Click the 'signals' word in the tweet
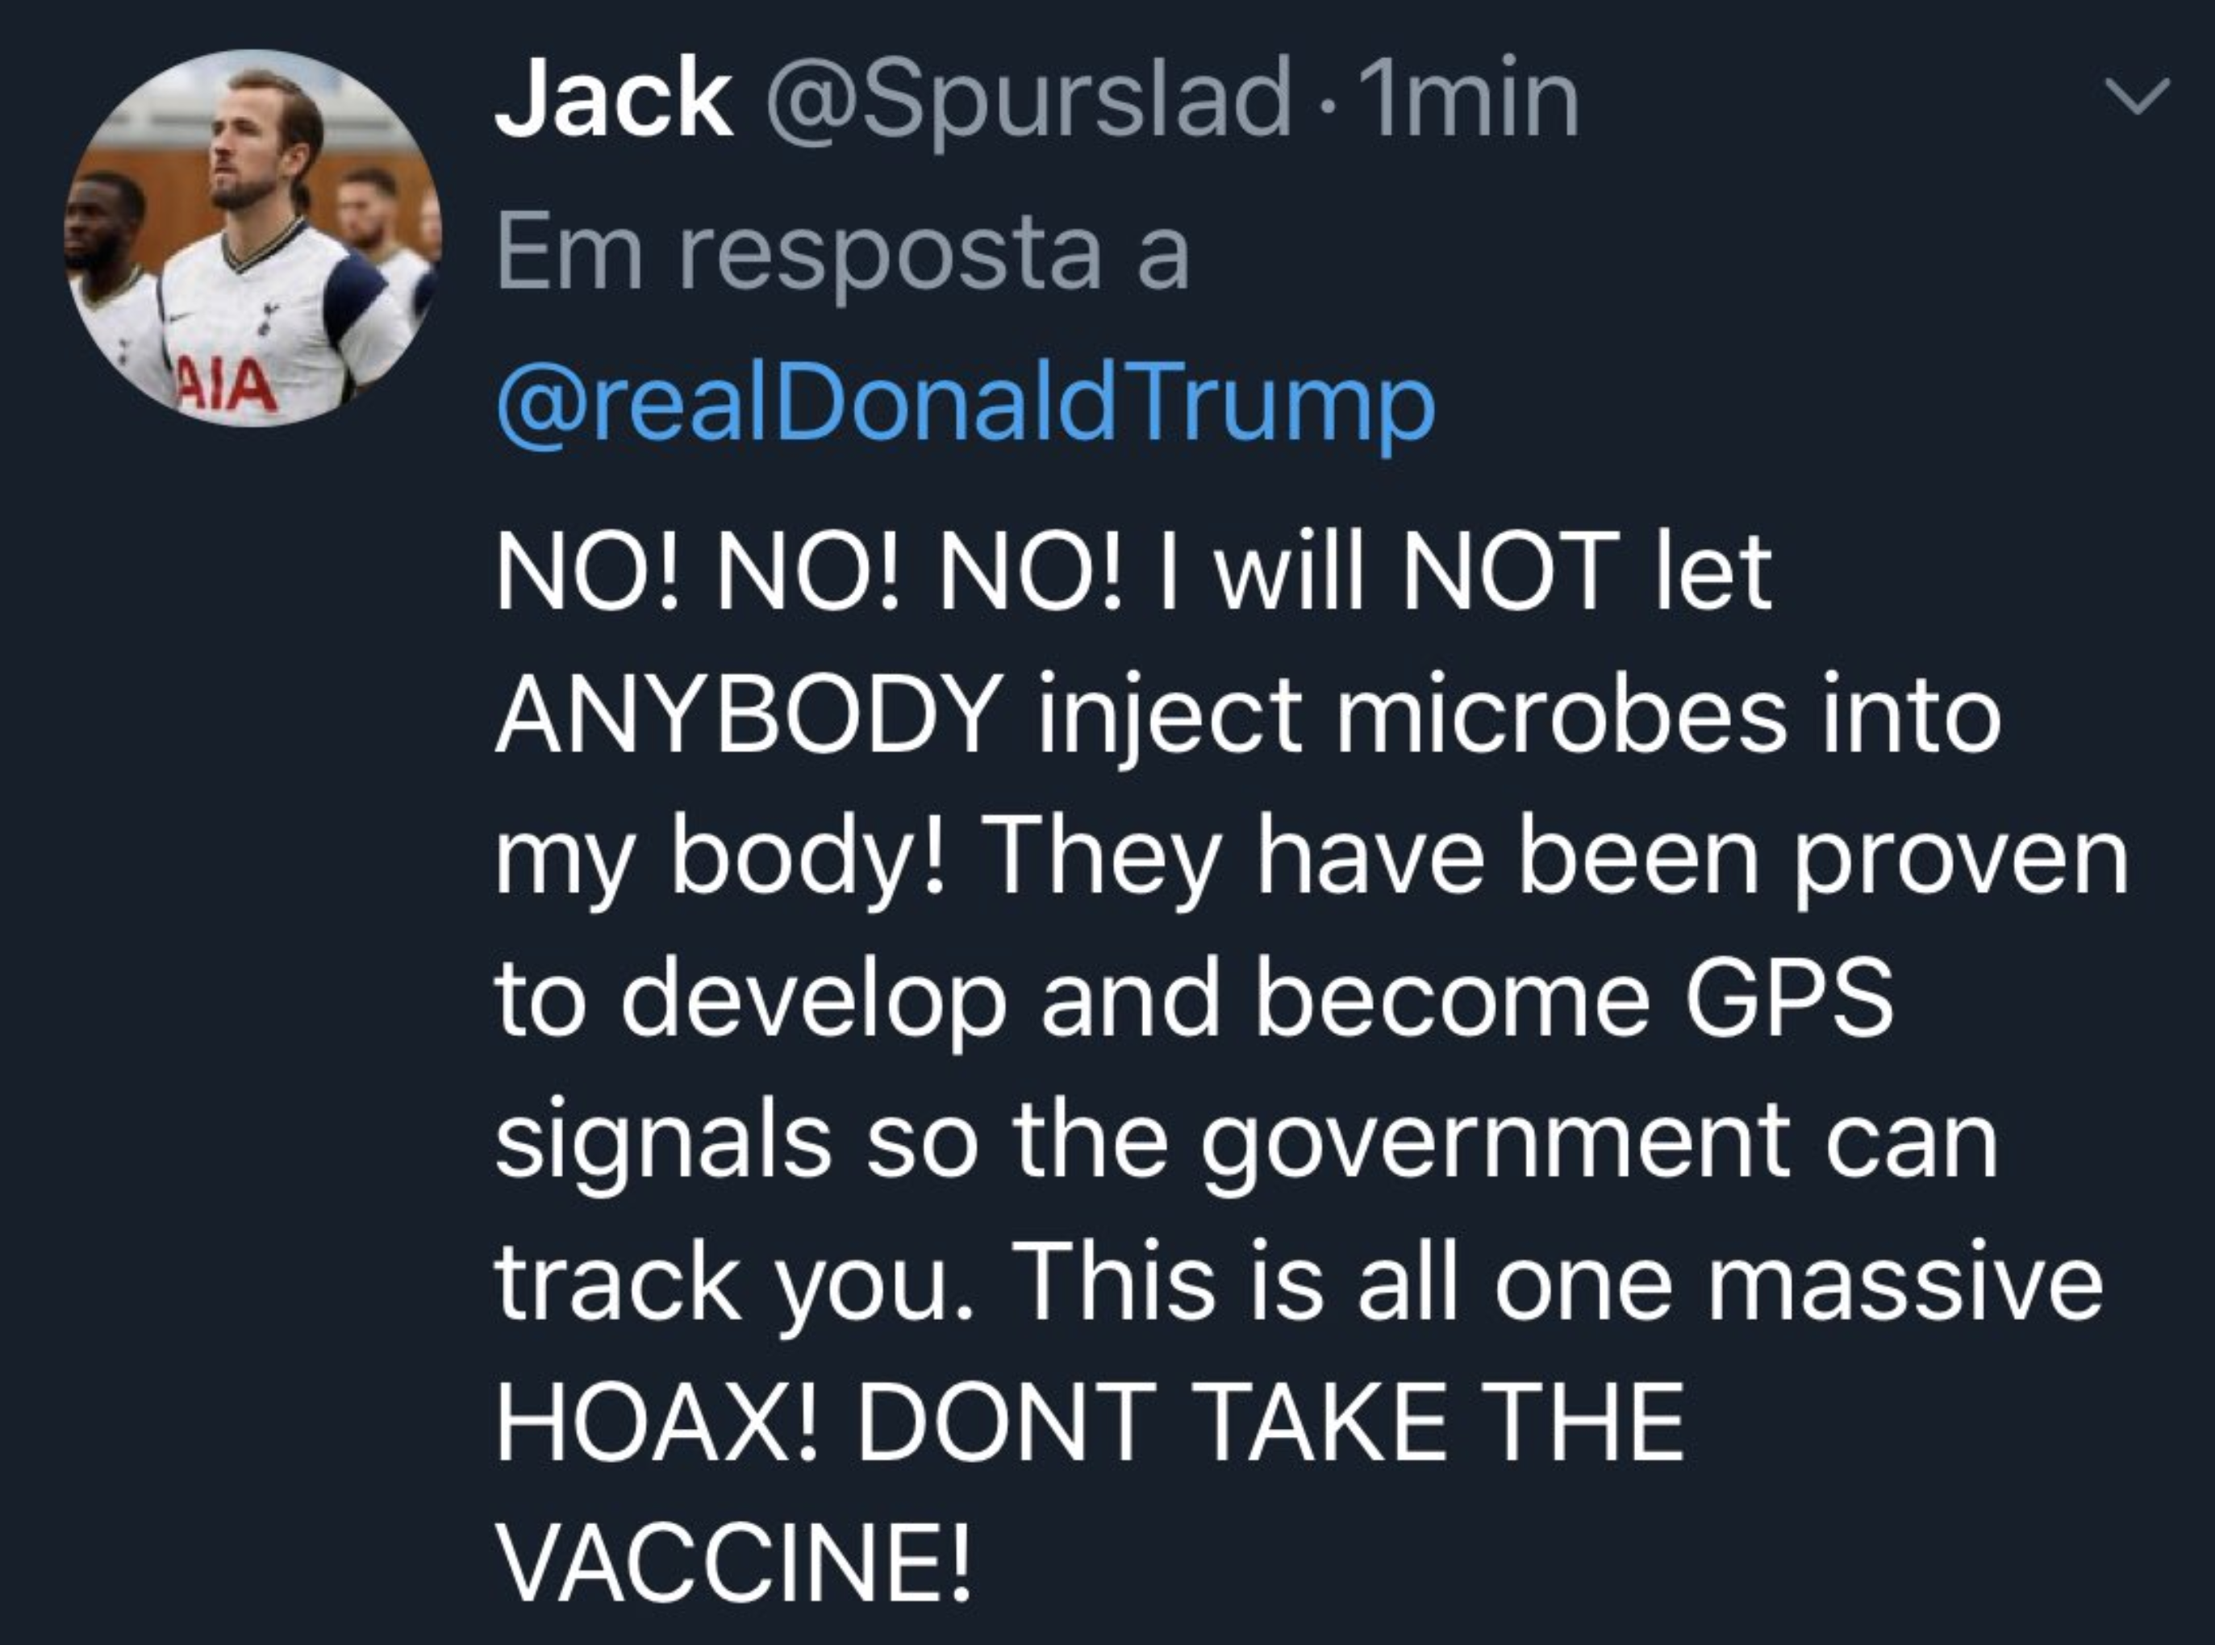Image resolution: width=2215 pixels, height=1645 pixels. pos(663,1143)
